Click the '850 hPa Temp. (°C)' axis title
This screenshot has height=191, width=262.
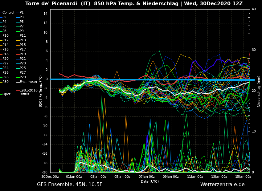tap(40, 91)
